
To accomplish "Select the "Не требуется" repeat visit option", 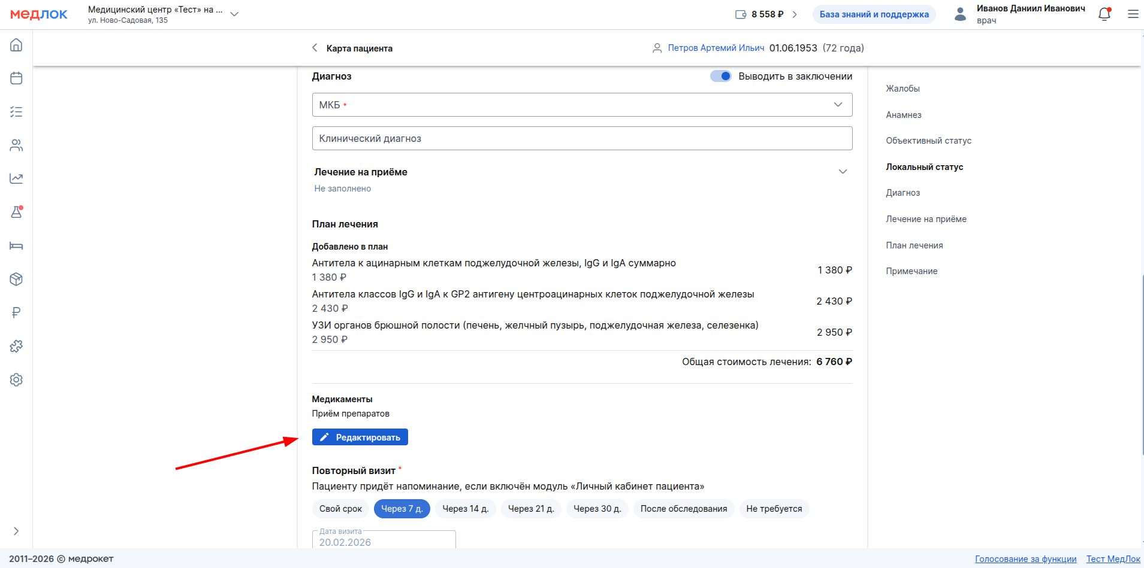I will (x=774, y=509).
